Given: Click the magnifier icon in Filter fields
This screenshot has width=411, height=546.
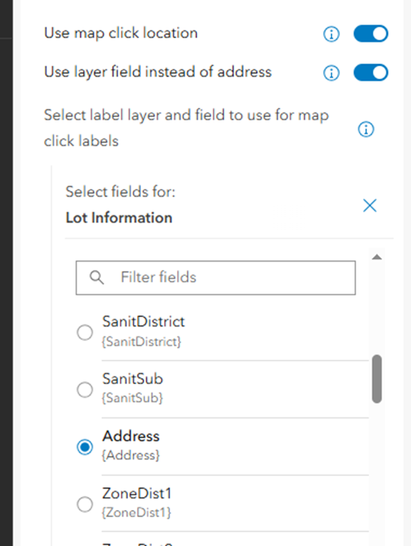Looking at the screenshot, I should (96, 277).
